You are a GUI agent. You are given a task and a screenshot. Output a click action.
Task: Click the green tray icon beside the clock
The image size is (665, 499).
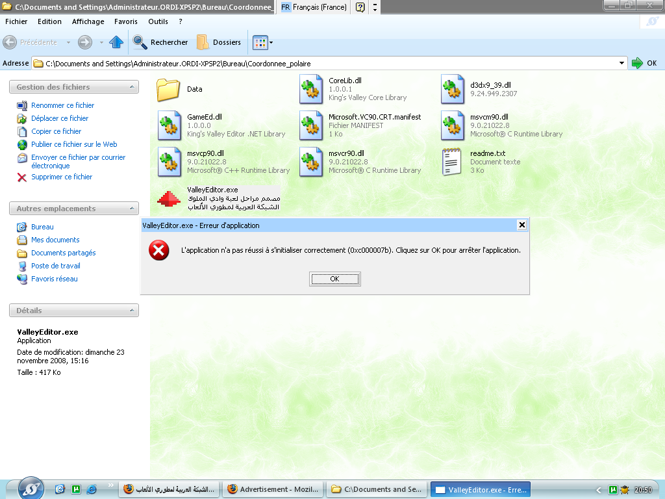click(613, 490)
